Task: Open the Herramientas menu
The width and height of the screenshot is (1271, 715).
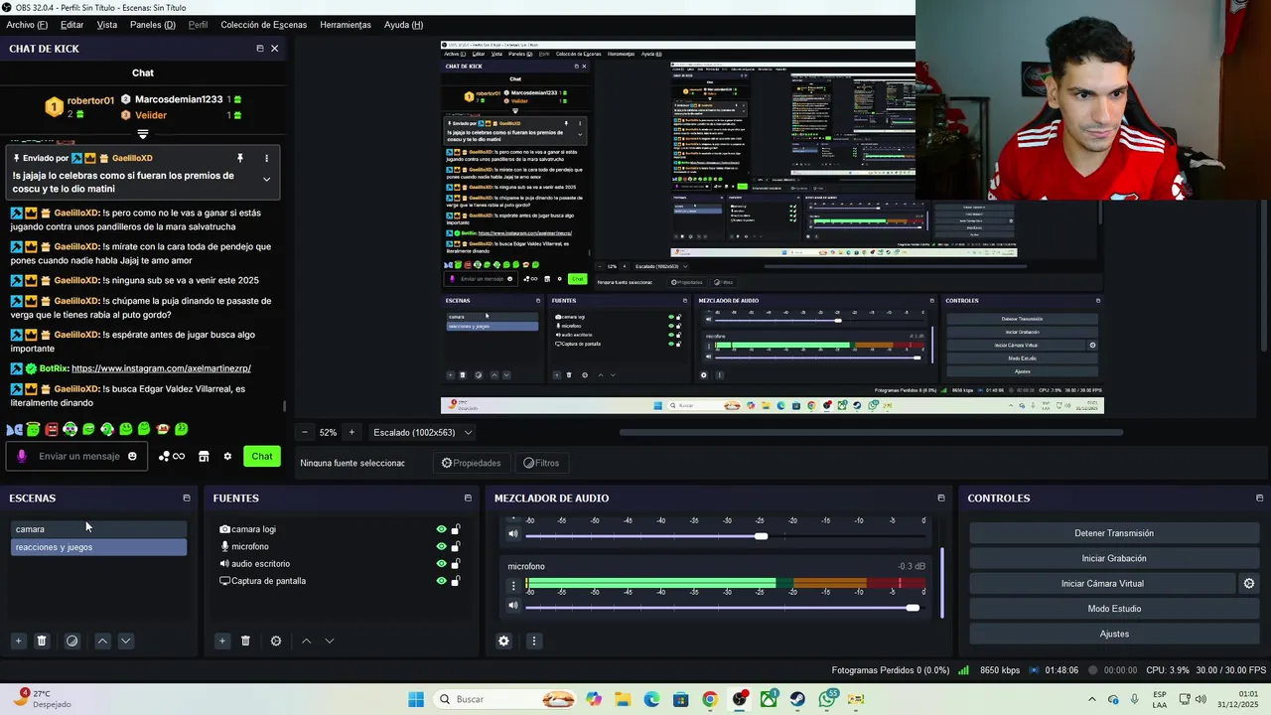Action: pyautogui.click(x=346, y=25)
